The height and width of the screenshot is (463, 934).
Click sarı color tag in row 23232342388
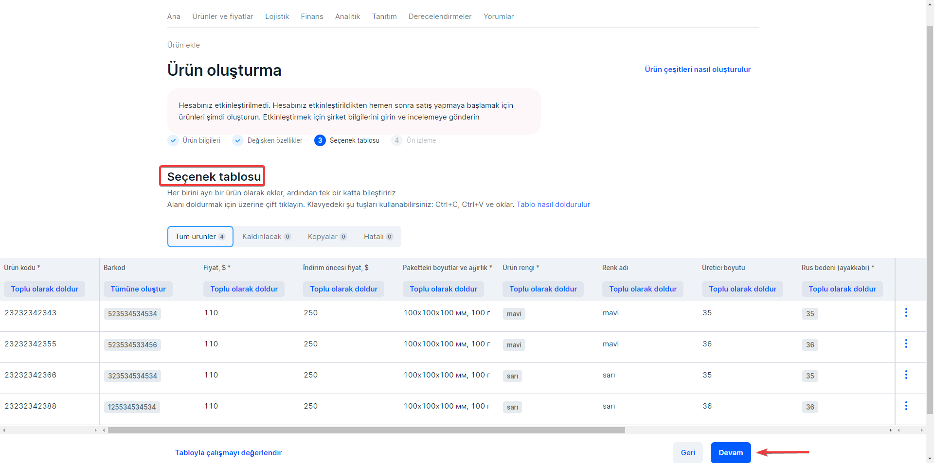[512, 407]
